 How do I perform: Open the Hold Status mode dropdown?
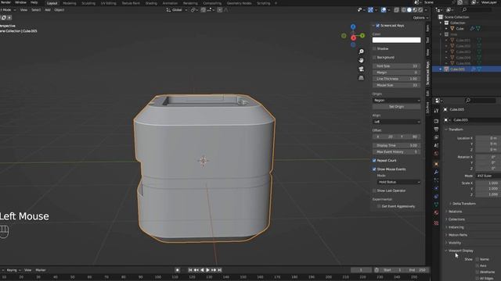point(398,182)
